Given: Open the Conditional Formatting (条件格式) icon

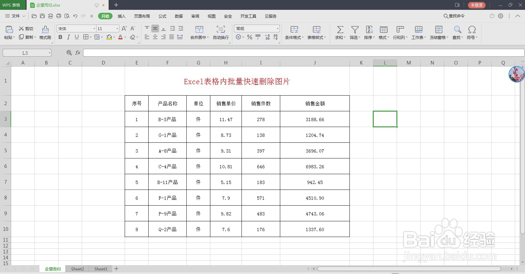Looking at the screenshot, I should [294, 29].
